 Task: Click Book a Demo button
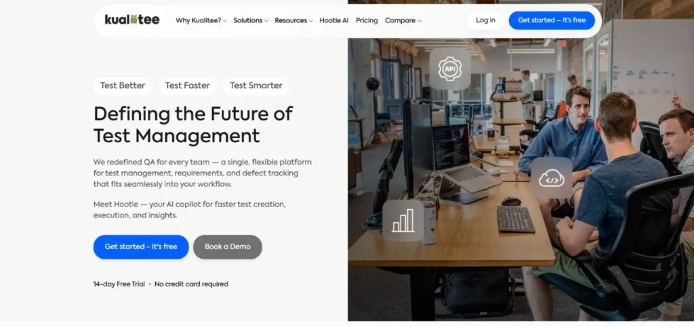click(x=228, y=246)
